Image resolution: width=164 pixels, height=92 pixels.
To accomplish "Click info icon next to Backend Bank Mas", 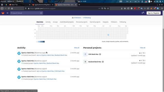I will (103, 62).
